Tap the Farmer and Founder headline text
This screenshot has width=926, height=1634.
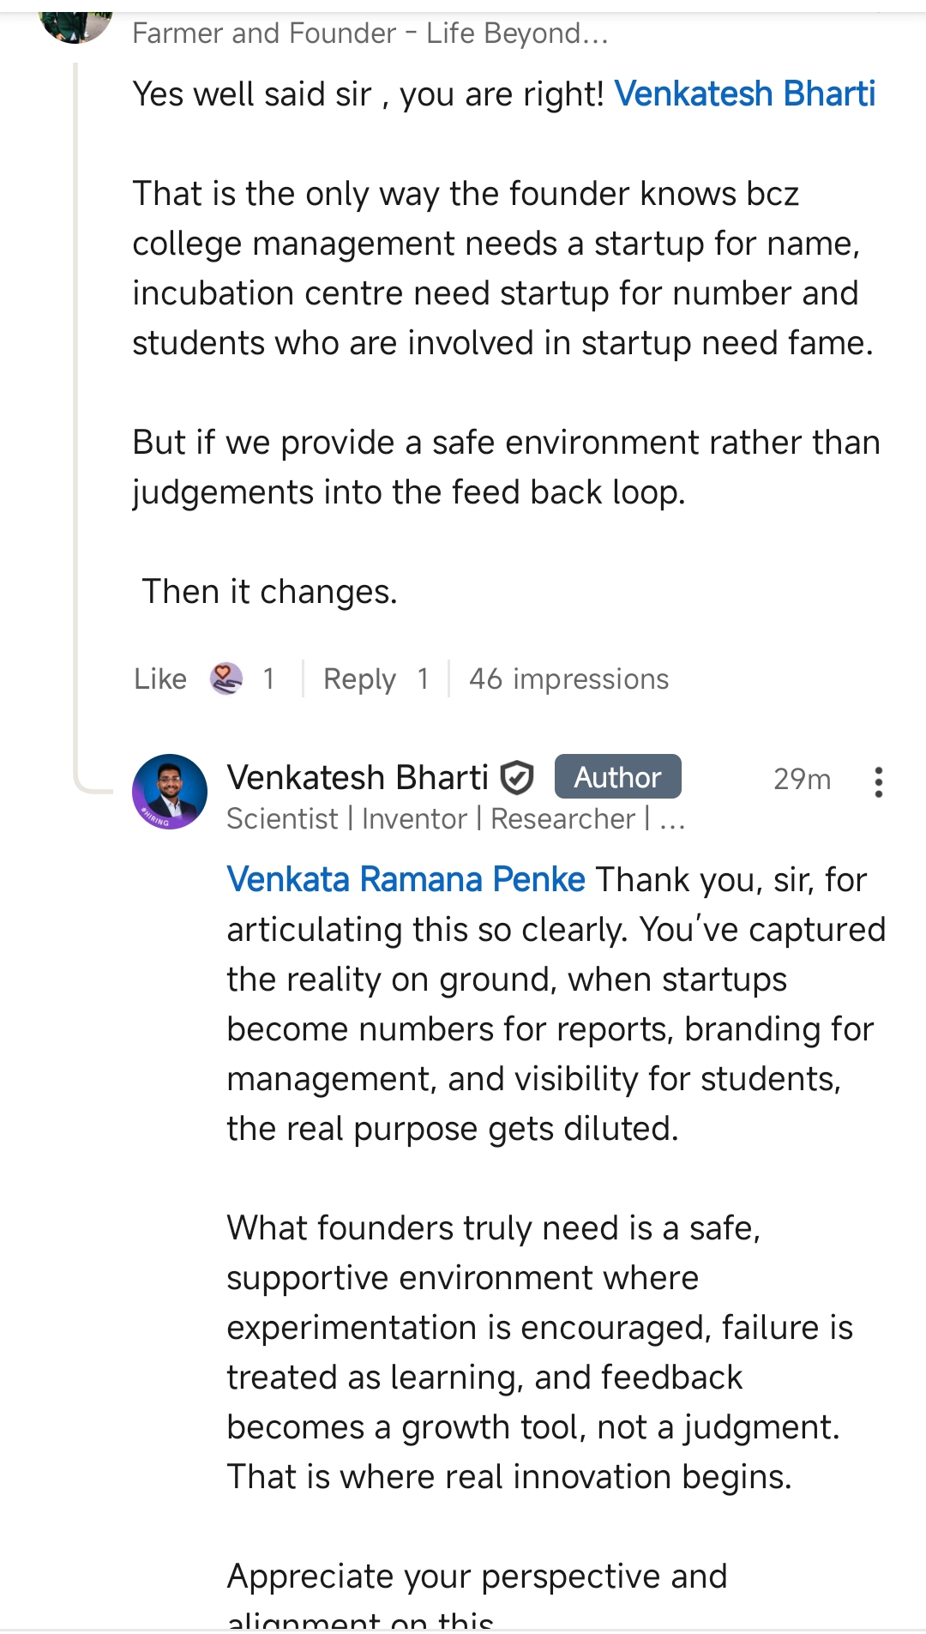[370, 33]
